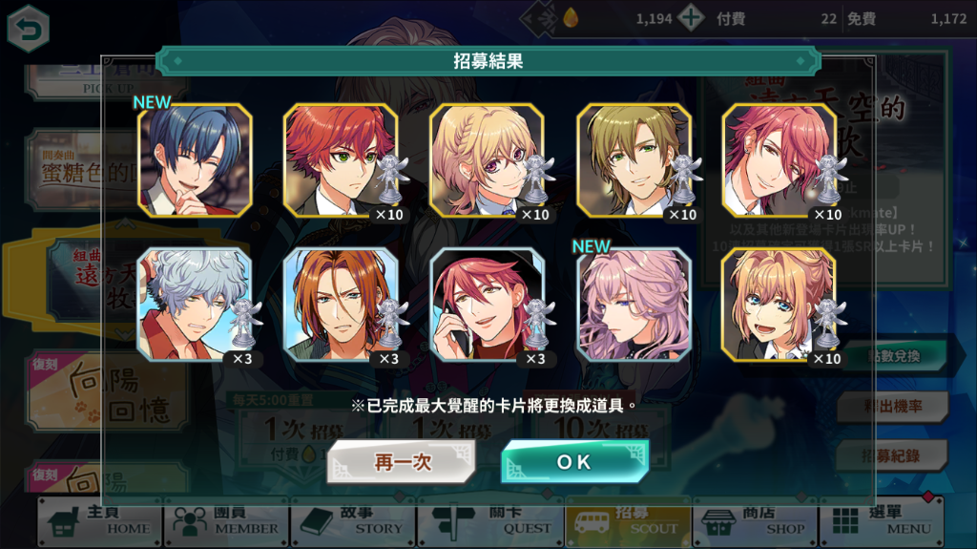Select the blonde glasses character card
This screenshot has height=549, width=977.
(488, 160)
